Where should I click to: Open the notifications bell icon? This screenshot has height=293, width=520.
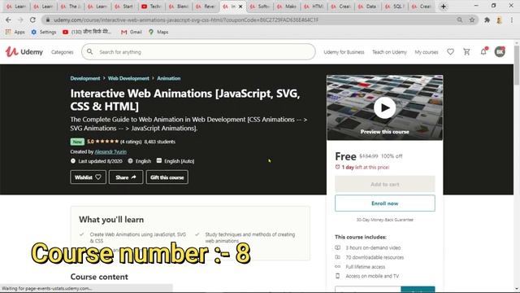(x=483, y=51)
